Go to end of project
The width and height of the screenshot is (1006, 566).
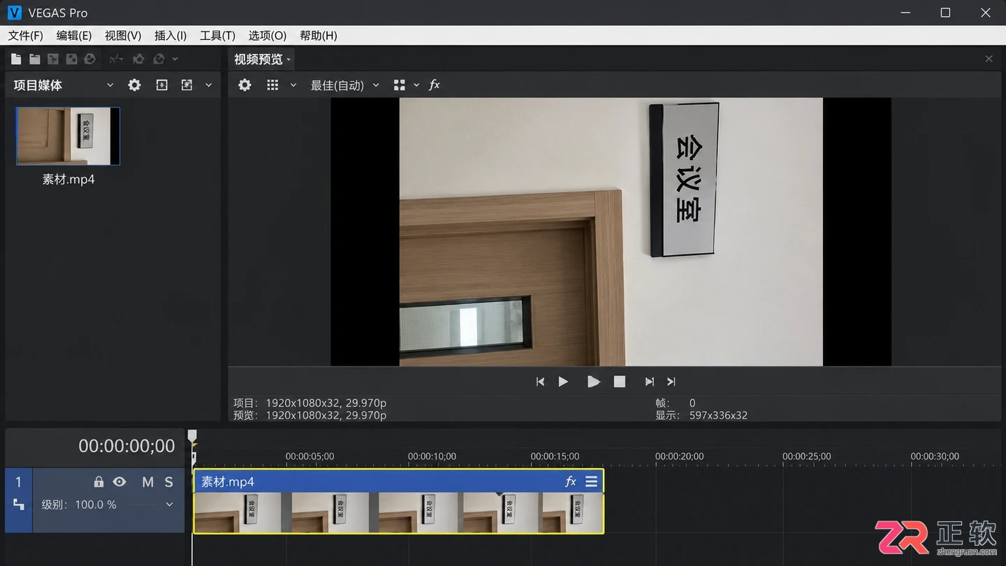click(671, 382)
